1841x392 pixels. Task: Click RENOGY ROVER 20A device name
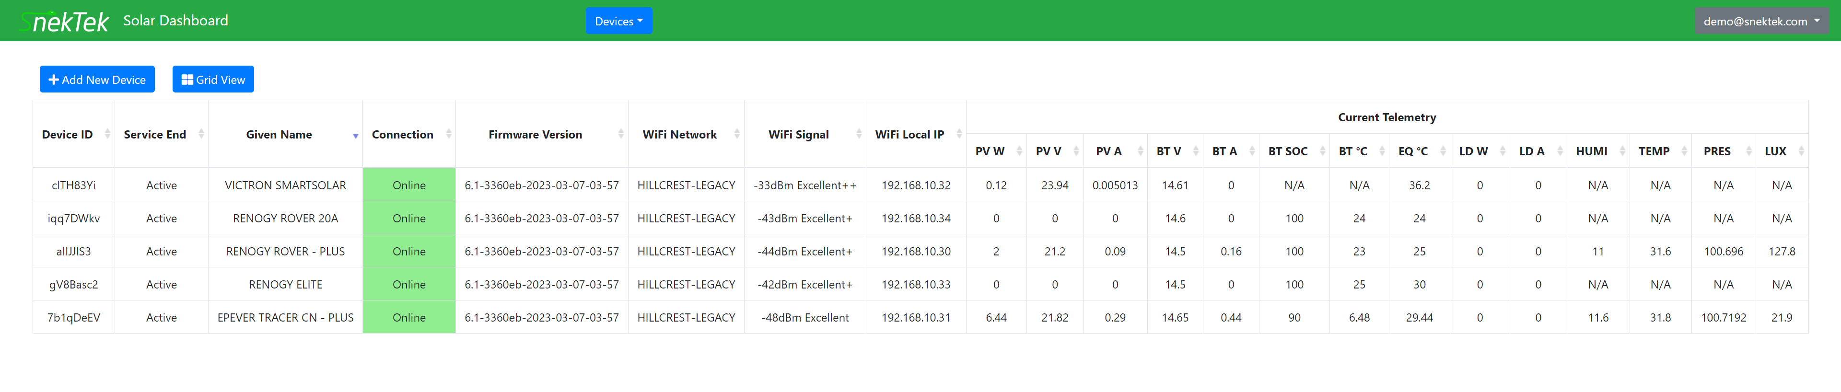coord(285,219)
